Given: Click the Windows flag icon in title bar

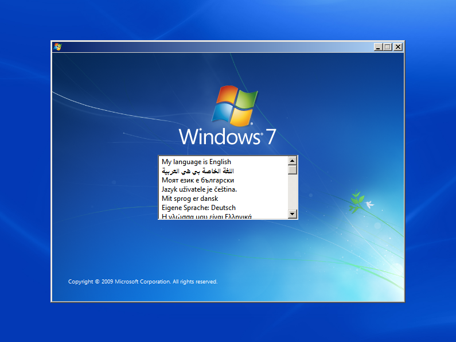Looking at the screenshot, I should click(57, 47).
